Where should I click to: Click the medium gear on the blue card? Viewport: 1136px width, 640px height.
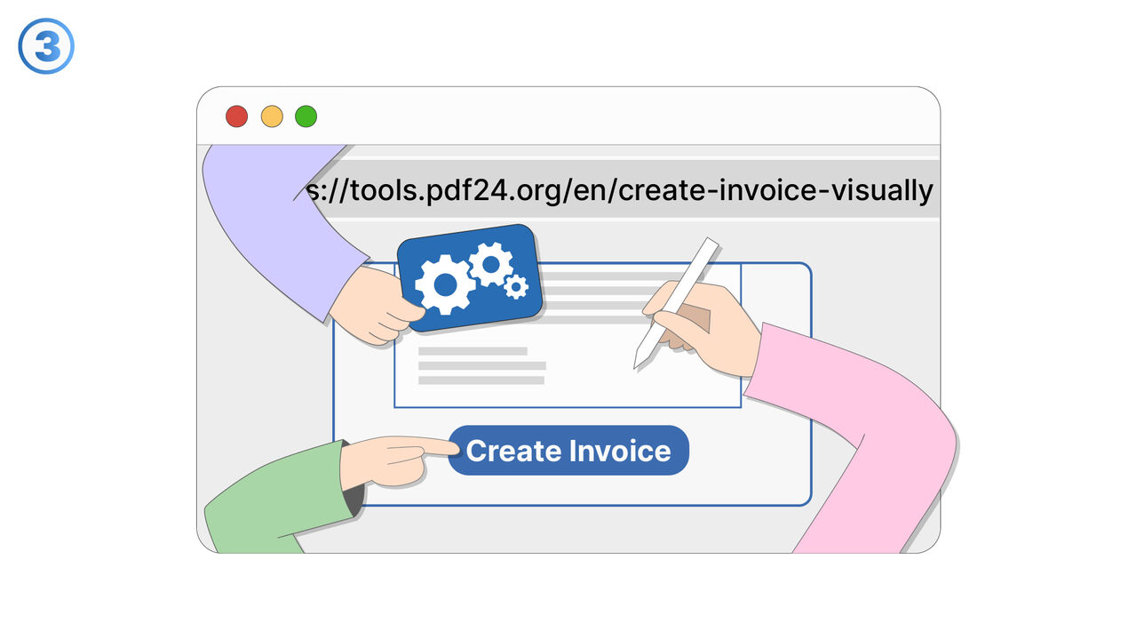[489, 264]
